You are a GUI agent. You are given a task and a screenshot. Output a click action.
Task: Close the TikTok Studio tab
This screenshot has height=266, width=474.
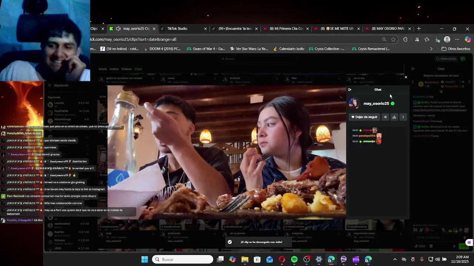pyautogui.click(x=205, y=28)
